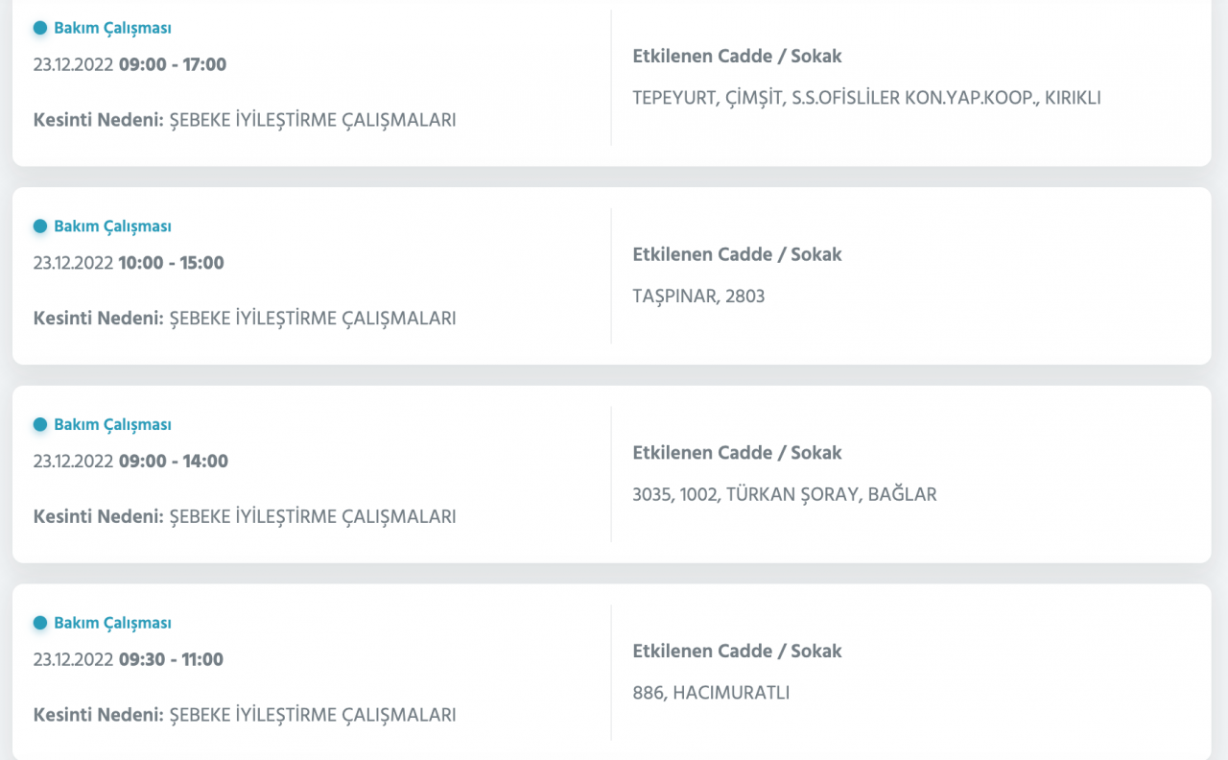
Task: Click the 23.12.2022 09:30 - 11:00 time range
Action: tap(129, 660)
